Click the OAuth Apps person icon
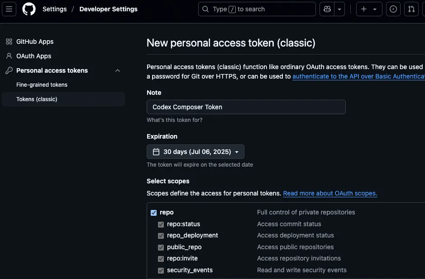The height and width of the screenshot is (279, 425). [x=9, y=56]
